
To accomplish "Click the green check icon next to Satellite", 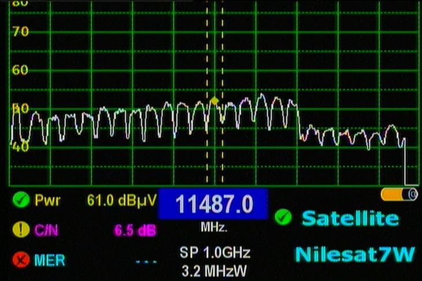I will point(283,217).
